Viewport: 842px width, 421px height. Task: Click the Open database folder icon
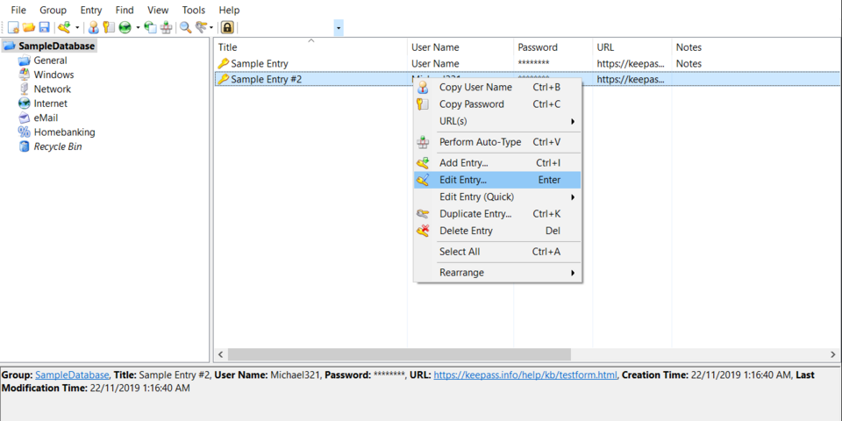coord(28,27)
